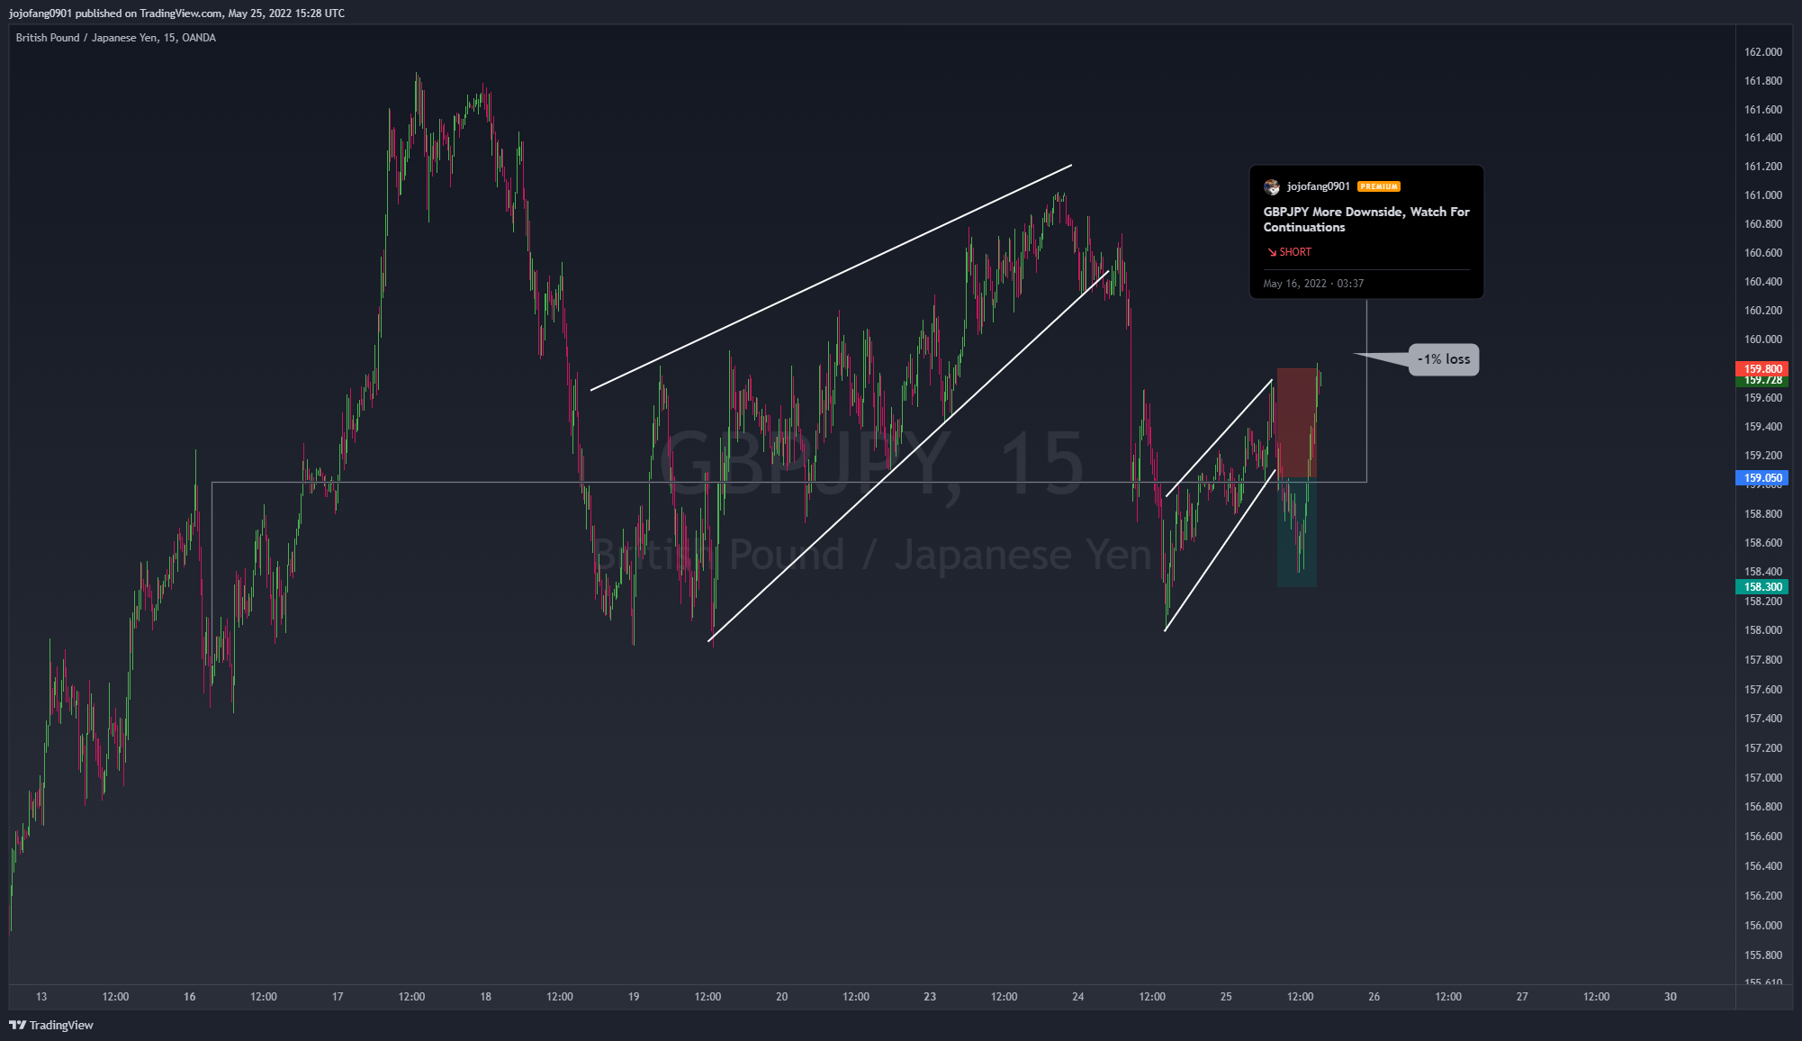Click date label 13 on time axis
1802x1041 pixels.
(41, 997)
